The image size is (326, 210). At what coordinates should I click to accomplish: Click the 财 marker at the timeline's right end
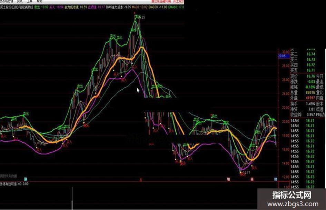[276, 179]
